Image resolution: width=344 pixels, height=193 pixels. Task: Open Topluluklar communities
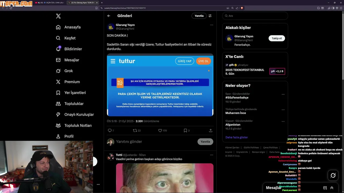70,104
